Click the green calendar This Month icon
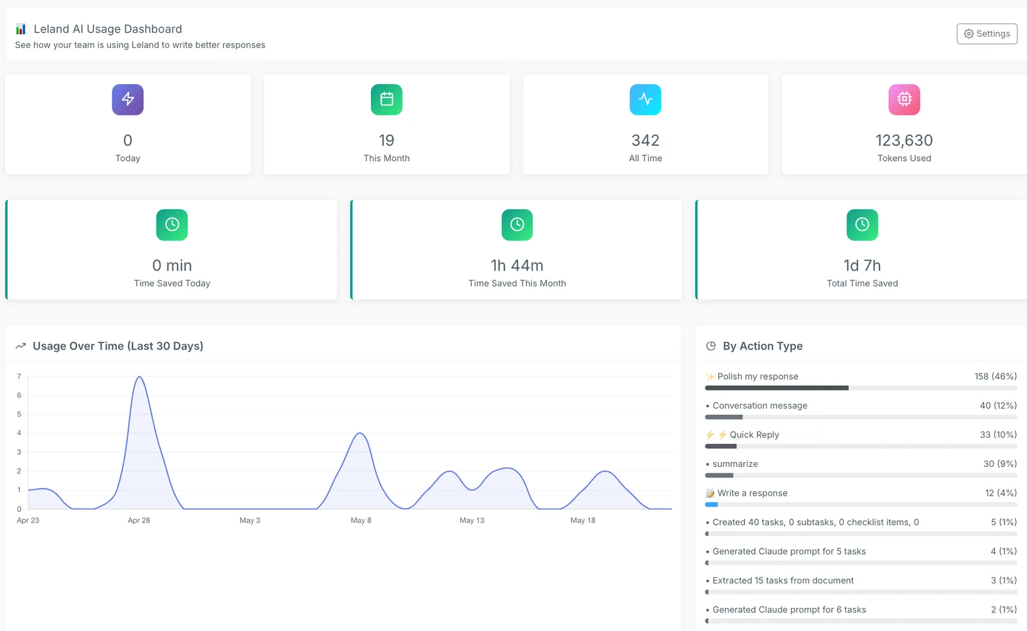 click(x=386, y=99)
